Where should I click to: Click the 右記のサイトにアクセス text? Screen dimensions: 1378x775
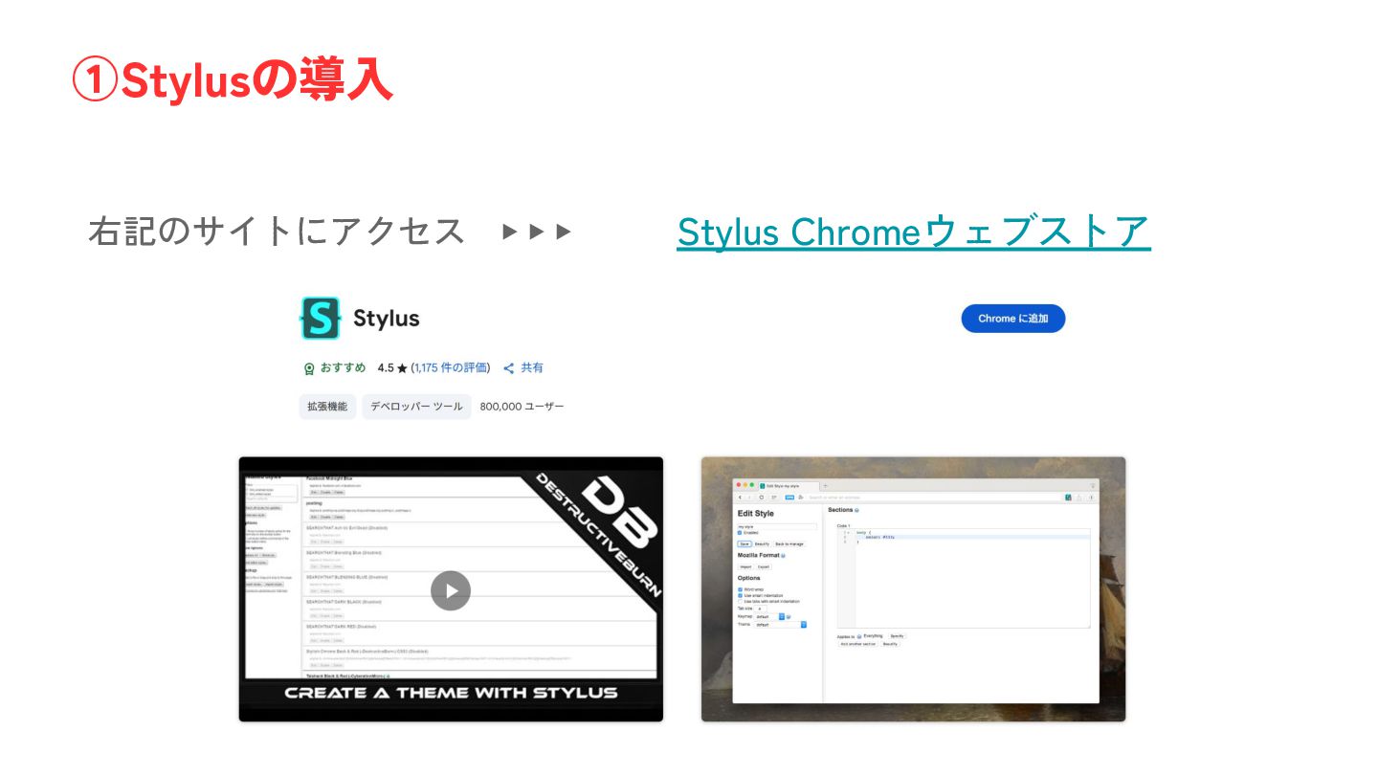(276, 232)
